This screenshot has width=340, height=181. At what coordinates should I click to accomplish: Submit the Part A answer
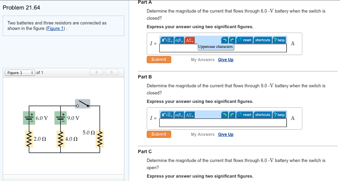click(x=159, y=60)
